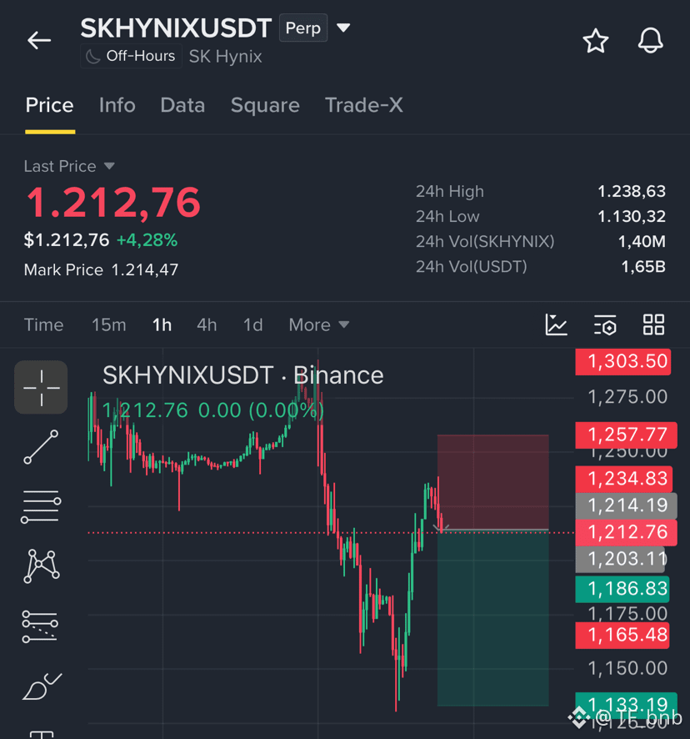Click the +4,28% change percentage

147,240
